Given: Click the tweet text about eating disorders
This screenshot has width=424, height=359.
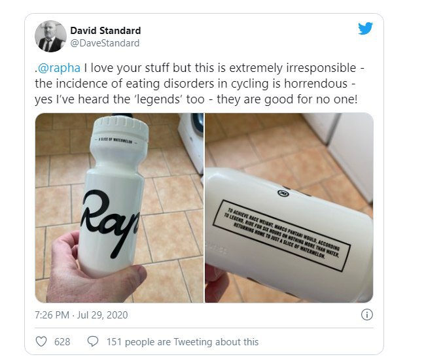Looking at the screenshot, I should 200,84.
